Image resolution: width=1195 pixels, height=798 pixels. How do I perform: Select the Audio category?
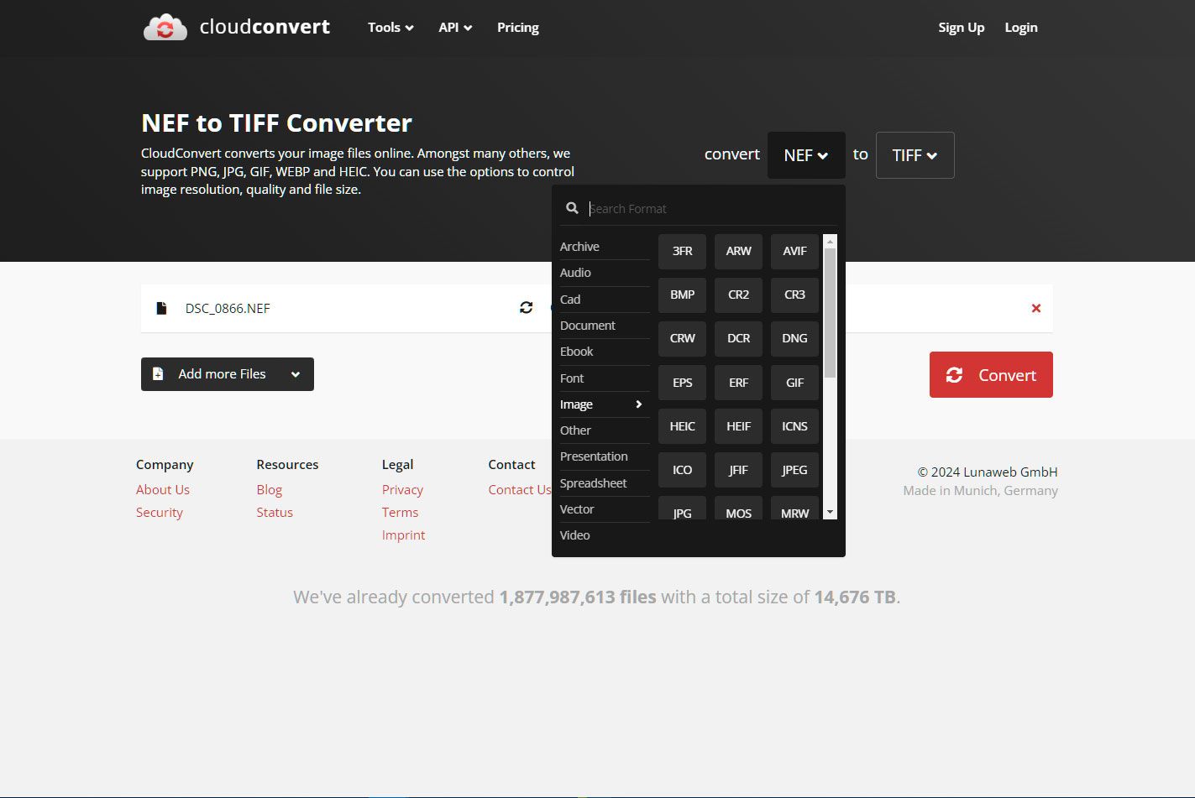(x=605, y=273)
